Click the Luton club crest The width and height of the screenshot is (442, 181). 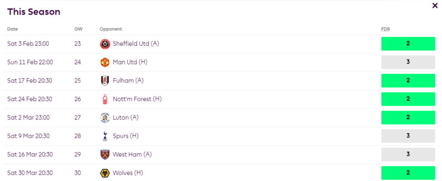105,117
